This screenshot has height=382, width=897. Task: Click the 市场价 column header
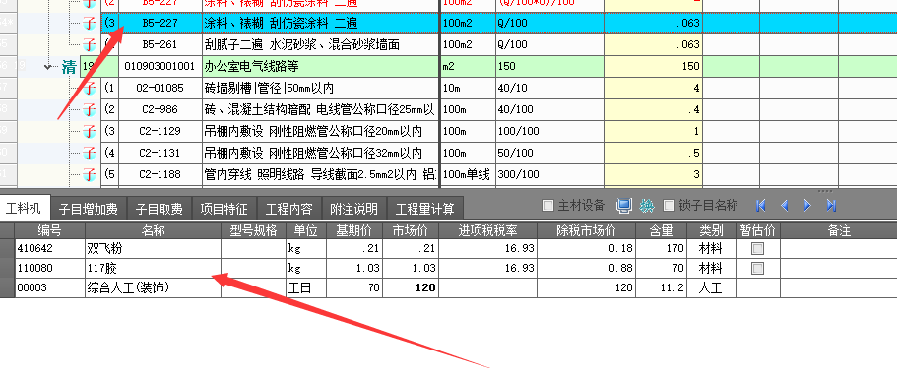[411, 230]
